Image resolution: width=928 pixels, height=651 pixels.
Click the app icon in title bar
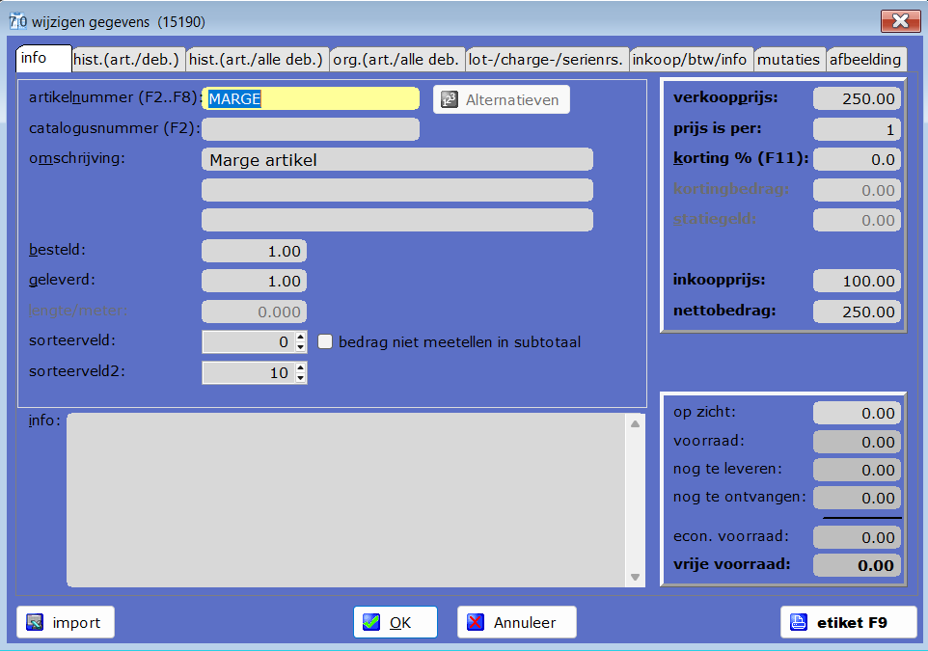coord(16,21)
